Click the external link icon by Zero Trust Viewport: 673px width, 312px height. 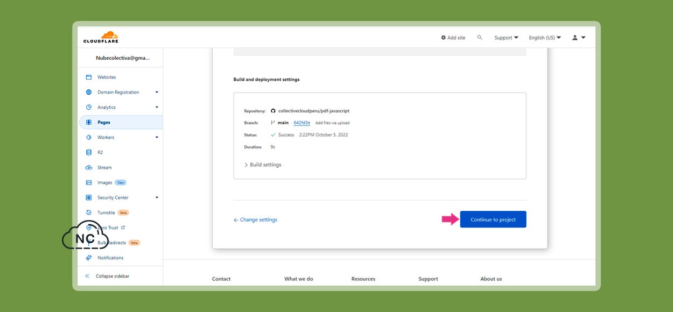click(123, 228)
